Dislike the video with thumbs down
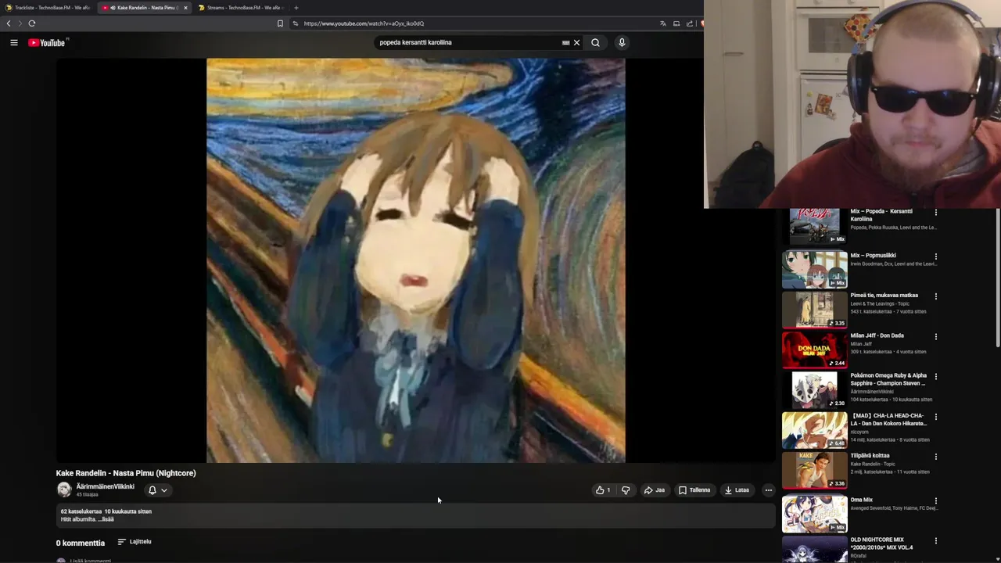The image size is (1001, 563). (x=626, y=490)
